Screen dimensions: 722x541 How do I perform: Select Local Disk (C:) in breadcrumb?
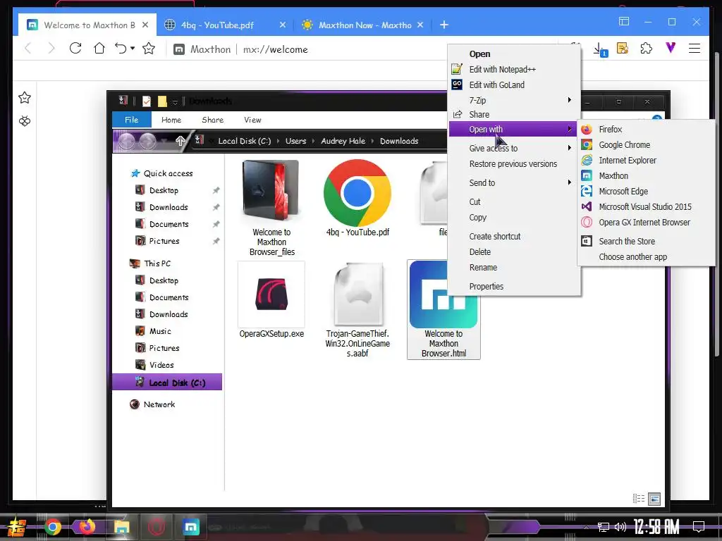tap(245, 141)
